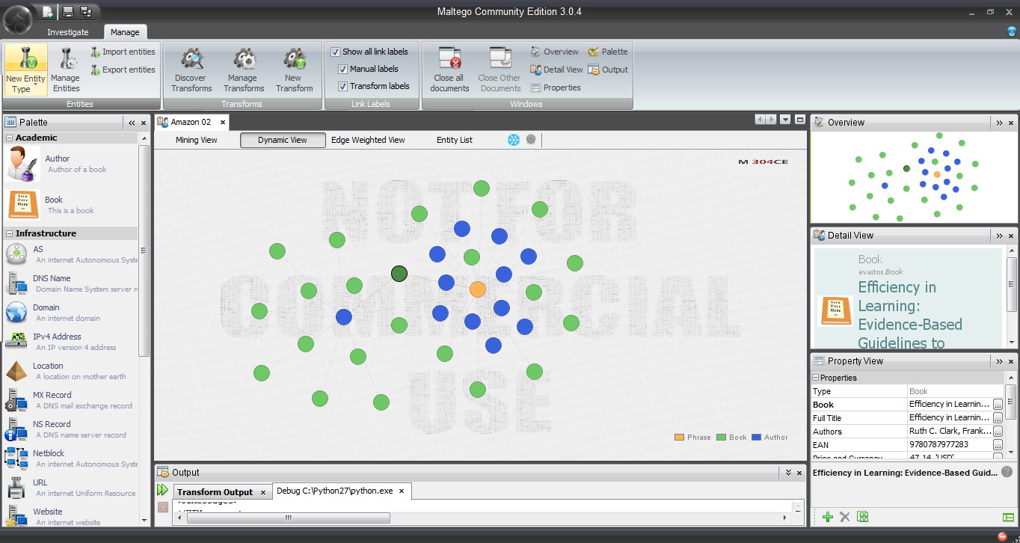Collapse the Infrastructure palette section
The width and height of the screenshot is (1020, 543).
(10, 234)
